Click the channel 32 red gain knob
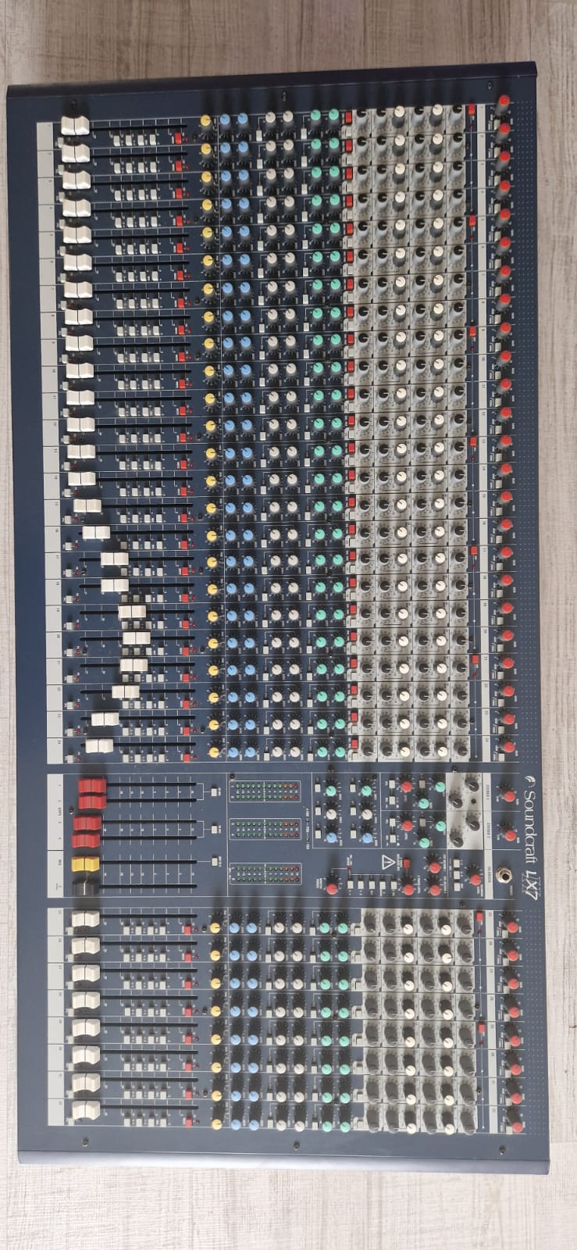This screenshot has width=577, height=1250. 516,1126
